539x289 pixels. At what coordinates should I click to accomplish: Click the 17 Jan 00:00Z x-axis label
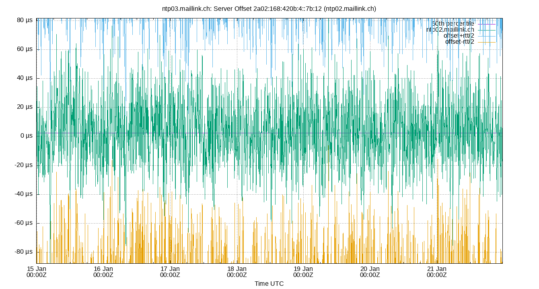[170, 272]
